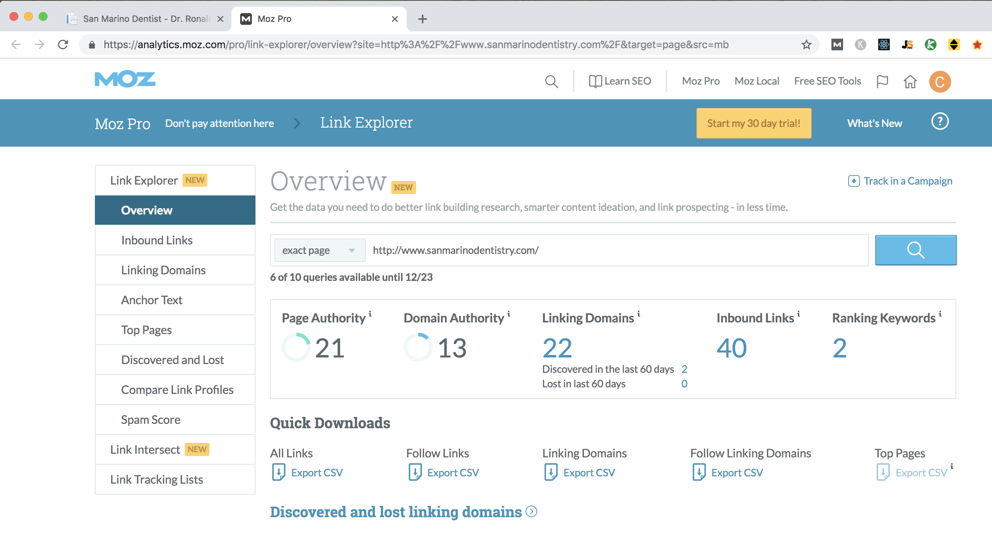The height and width of the screenshot is (534, 992).
Task: Click the JS extension icon
Action: coord(907,44)
